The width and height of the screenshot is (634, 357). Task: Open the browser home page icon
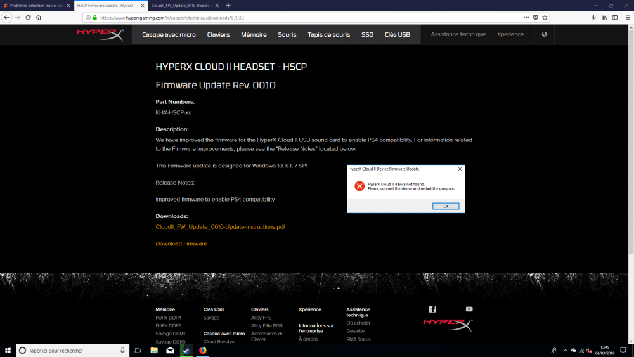(39, 17)
